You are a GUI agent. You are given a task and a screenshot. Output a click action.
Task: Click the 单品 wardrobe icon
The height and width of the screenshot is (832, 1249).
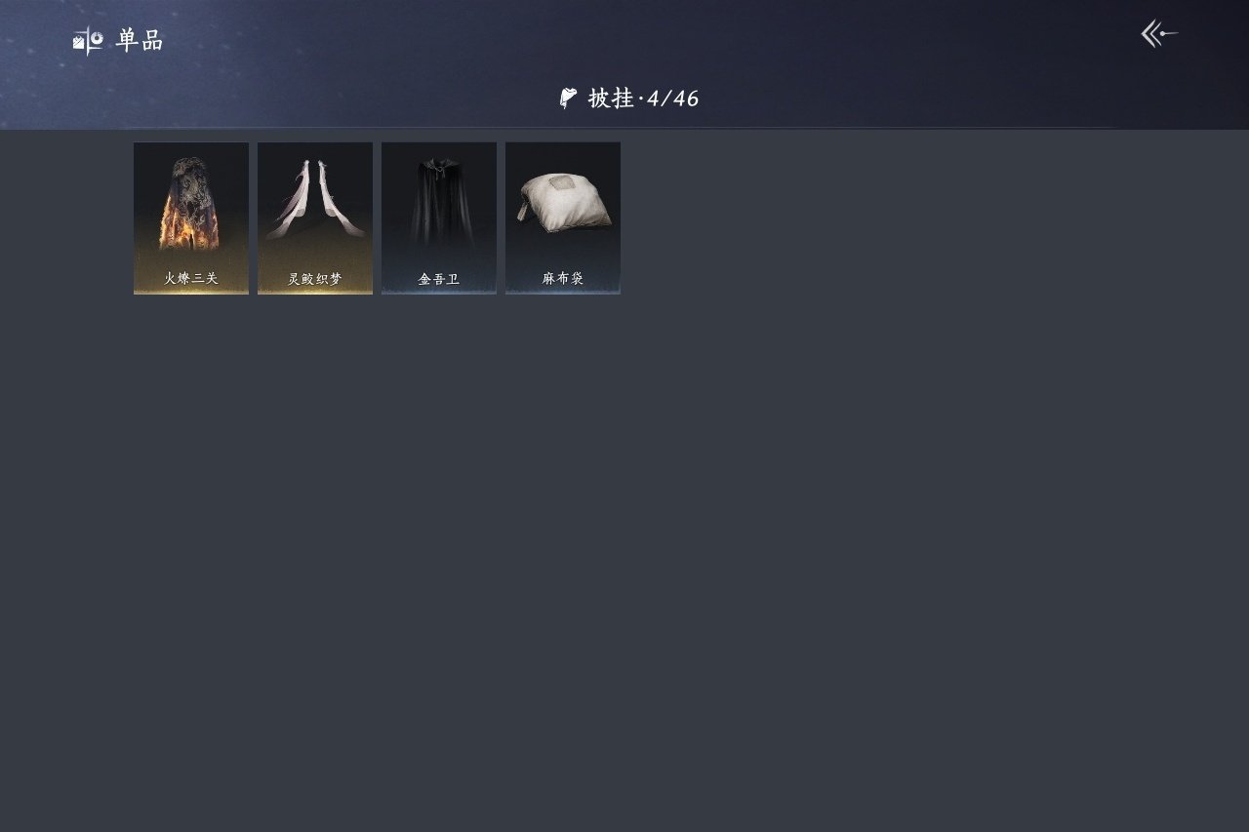[x=88, y=41]
